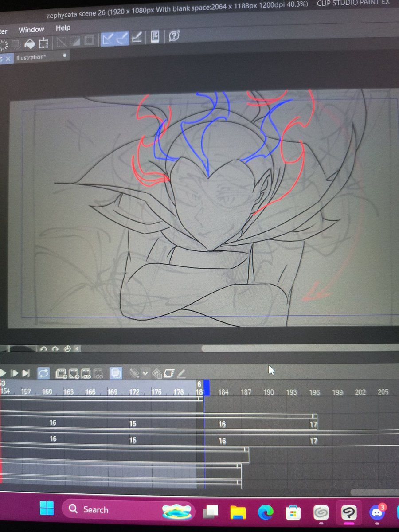Select cel 15 in the lower track
This screenshot has height=532, width=399.
click(133, 440)
